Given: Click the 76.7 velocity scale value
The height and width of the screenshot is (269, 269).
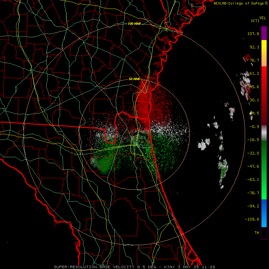Looking at the screenshot, I should click(x=254, y=60).
